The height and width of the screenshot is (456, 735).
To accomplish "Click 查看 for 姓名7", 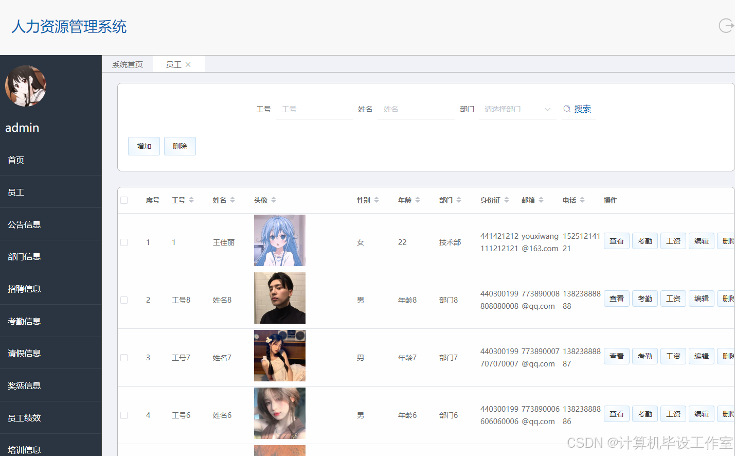I will pyautogui.click(x=617, y=356).
